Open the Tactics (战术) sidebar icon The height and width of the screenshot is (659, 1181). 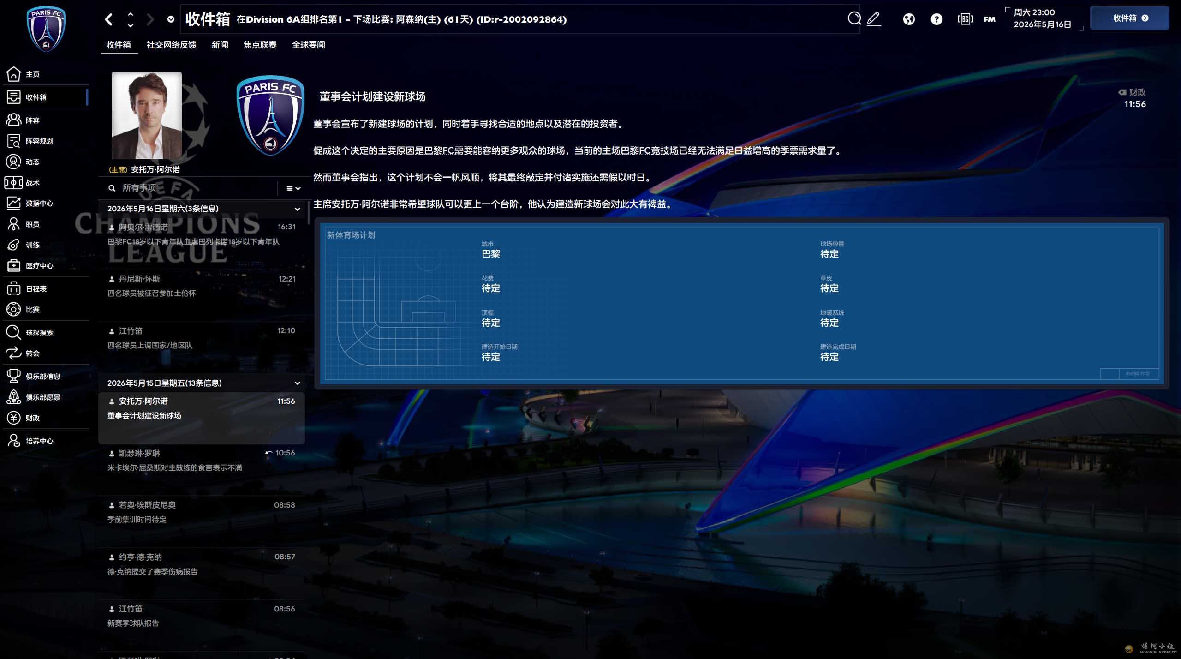[x=14, y=182]
